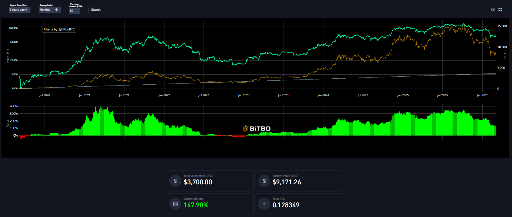Click the Bitbo logo watermark on chart

pyautogui.click(x=257, y=129)
